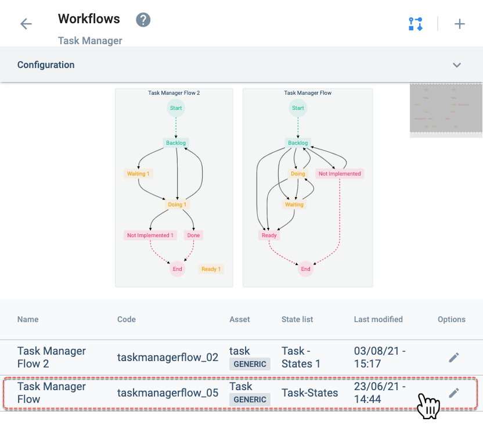Expand the Configuration section chevron
This screenshot has height=432, width=483.
tap(456, 65)
